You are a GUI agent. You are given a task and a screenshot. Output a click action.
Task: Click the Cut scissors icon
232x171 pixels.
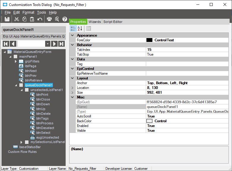17,19
